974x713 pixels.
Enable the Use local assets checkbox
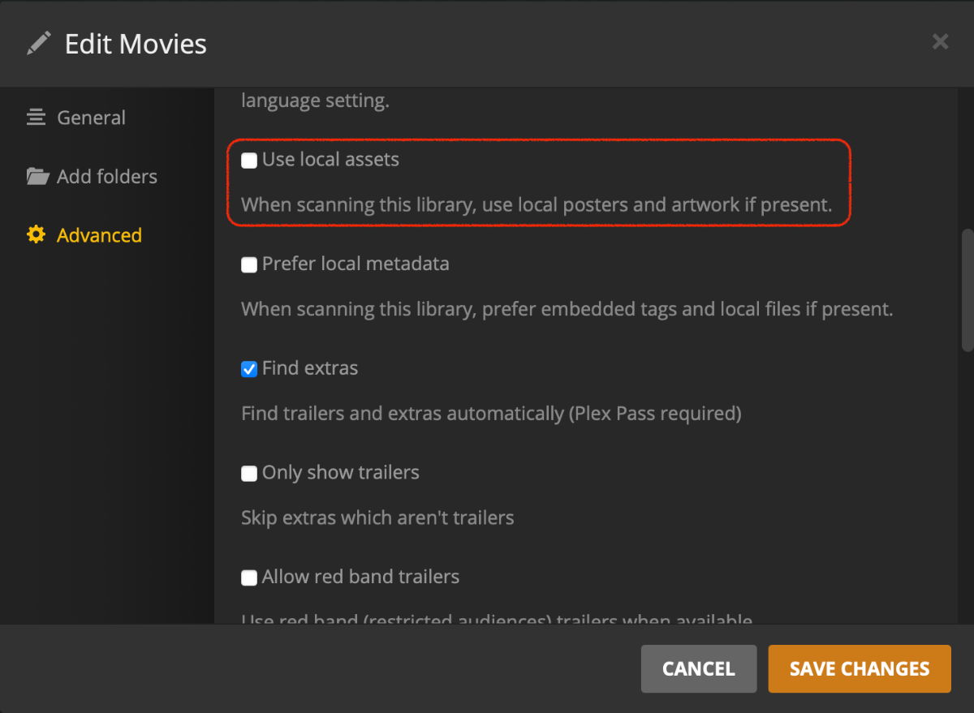pyautogui.click(x=249, y=161)
